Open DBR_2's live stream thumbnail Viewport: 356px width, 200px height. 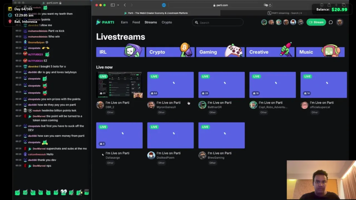(x=119, y=85)
